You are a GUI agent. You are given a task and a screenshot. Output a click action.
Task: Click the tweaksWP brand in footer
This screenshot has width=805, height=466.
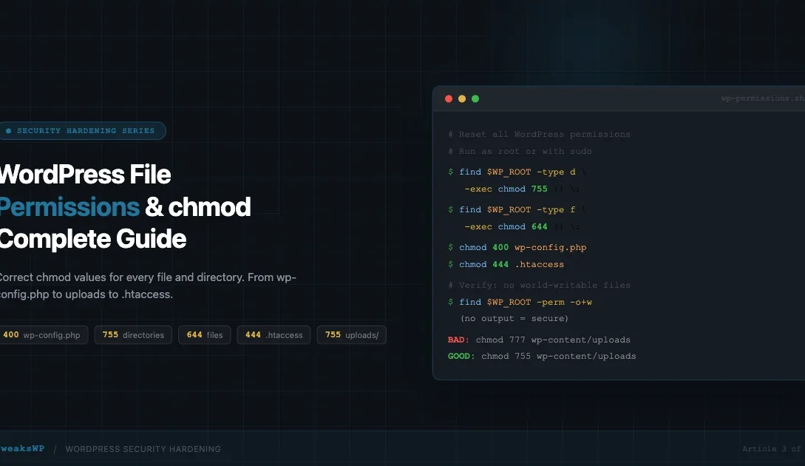[x=22, y=449]
